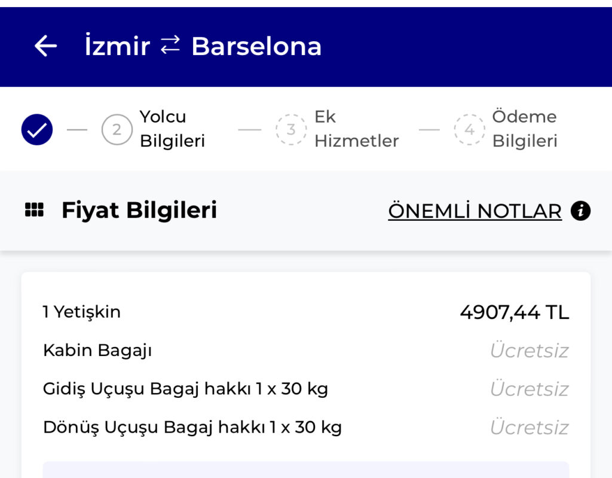The height and width of the screenshot is (478, 612).
Task: Tap Gidiş Uçuşu Bagaj hakkı row
Action: pos(185,389)
